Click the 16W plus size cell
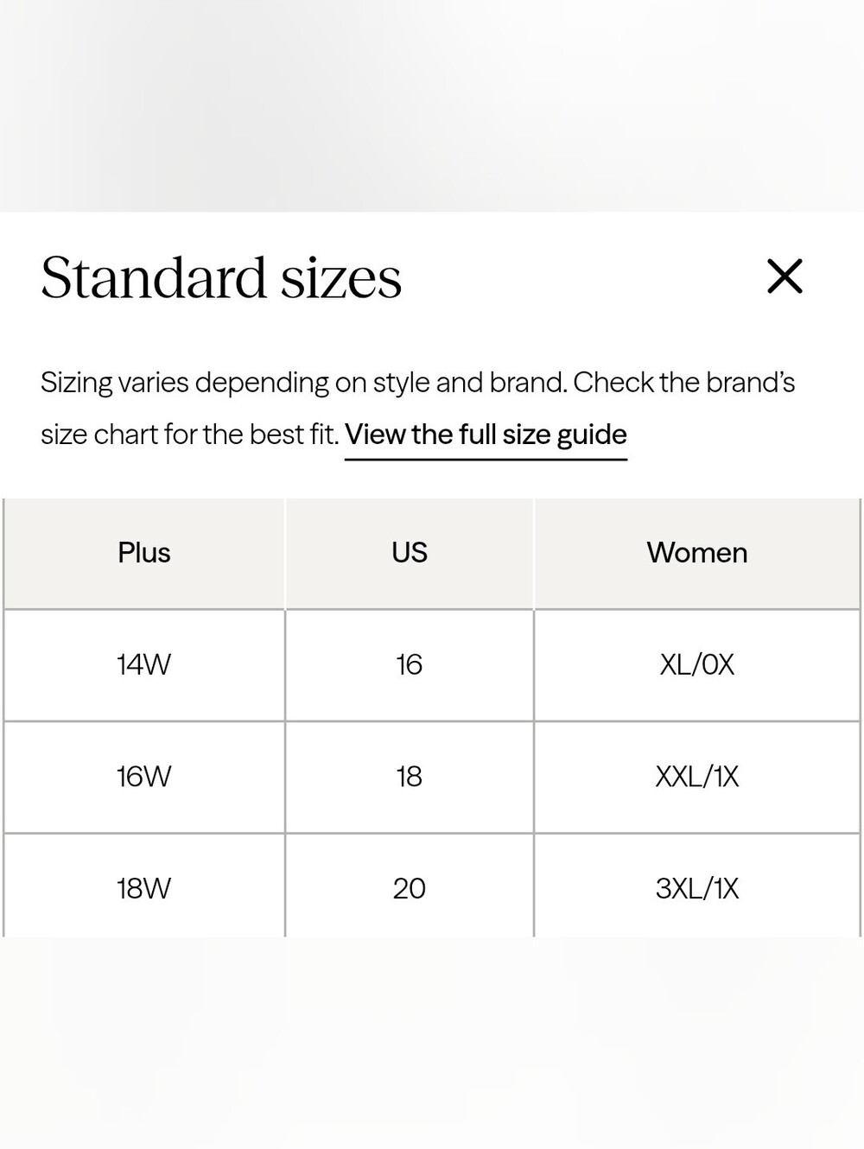 point(144,777)
